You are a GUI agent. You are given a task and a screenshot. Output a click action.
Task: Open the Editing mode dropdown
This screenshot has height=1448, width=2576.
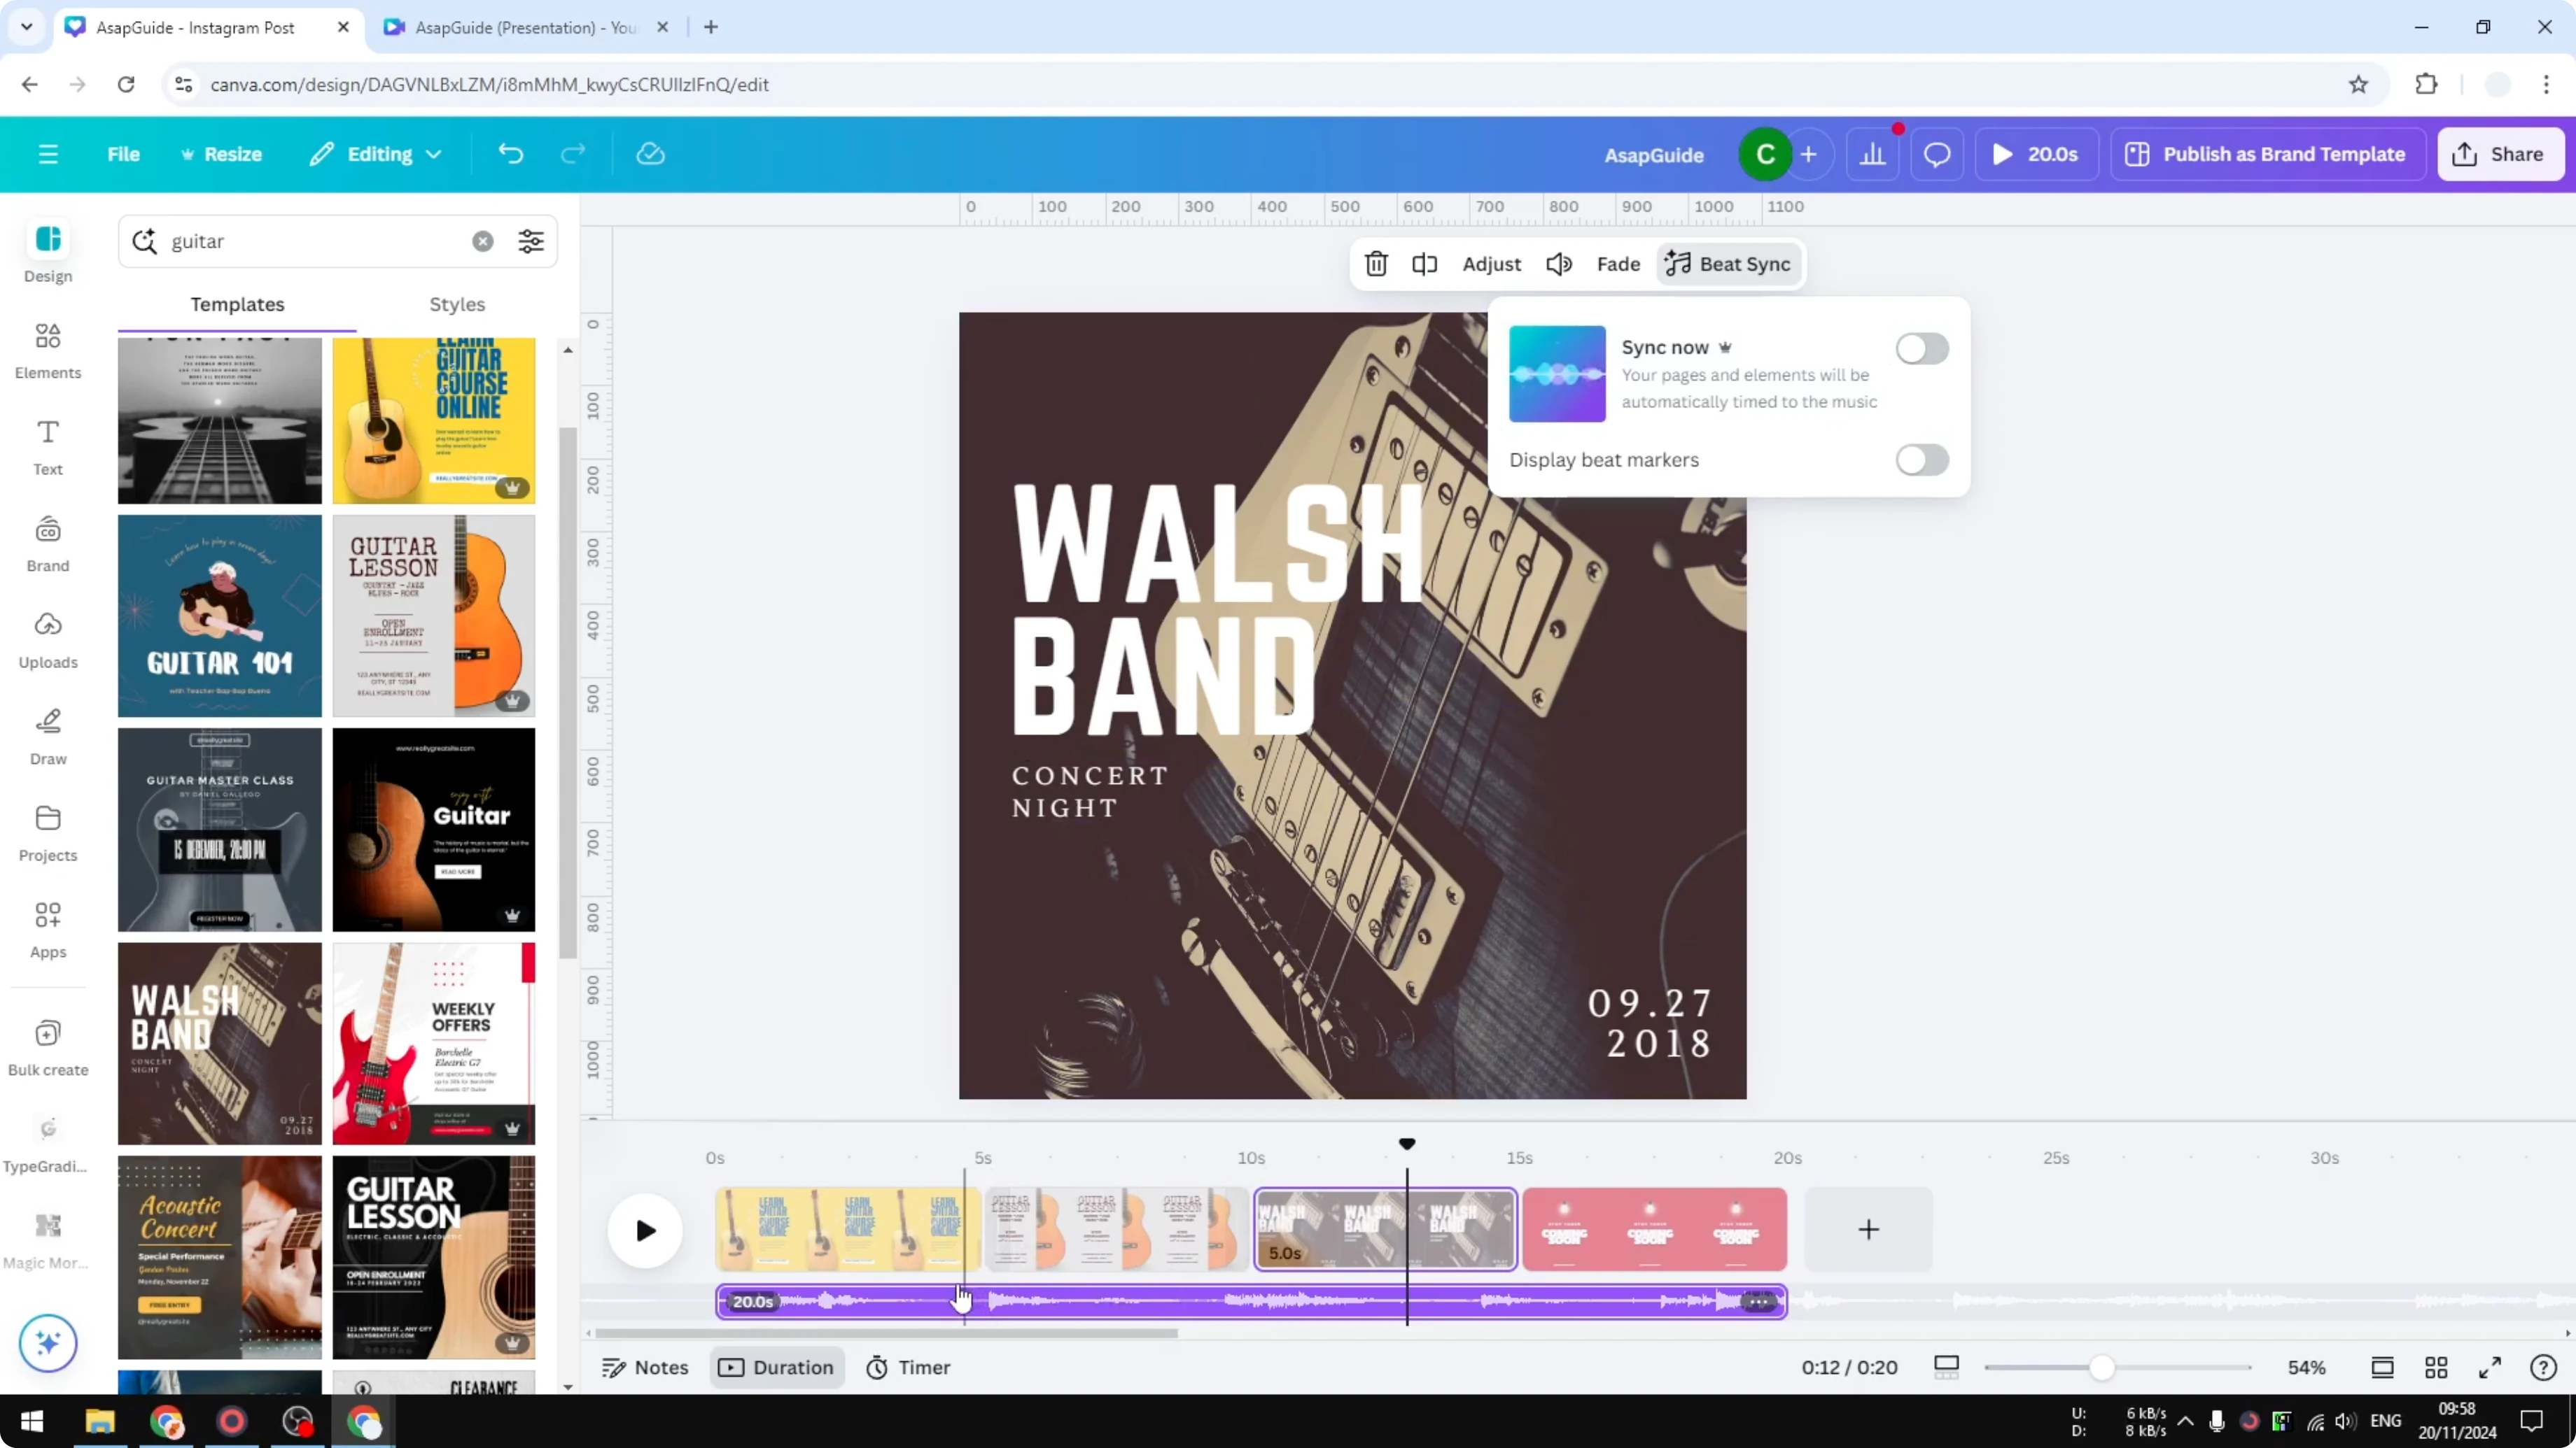coord(376,154)
